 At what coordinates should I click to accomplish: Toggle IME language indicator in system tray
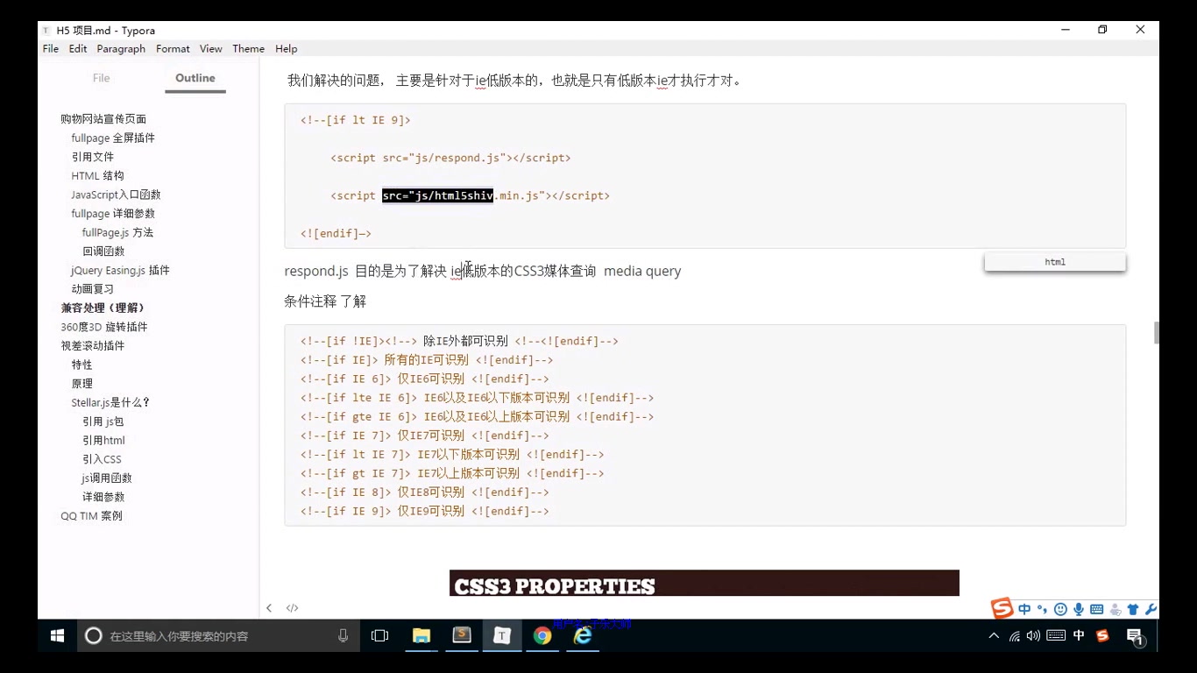click(1079, 636)
